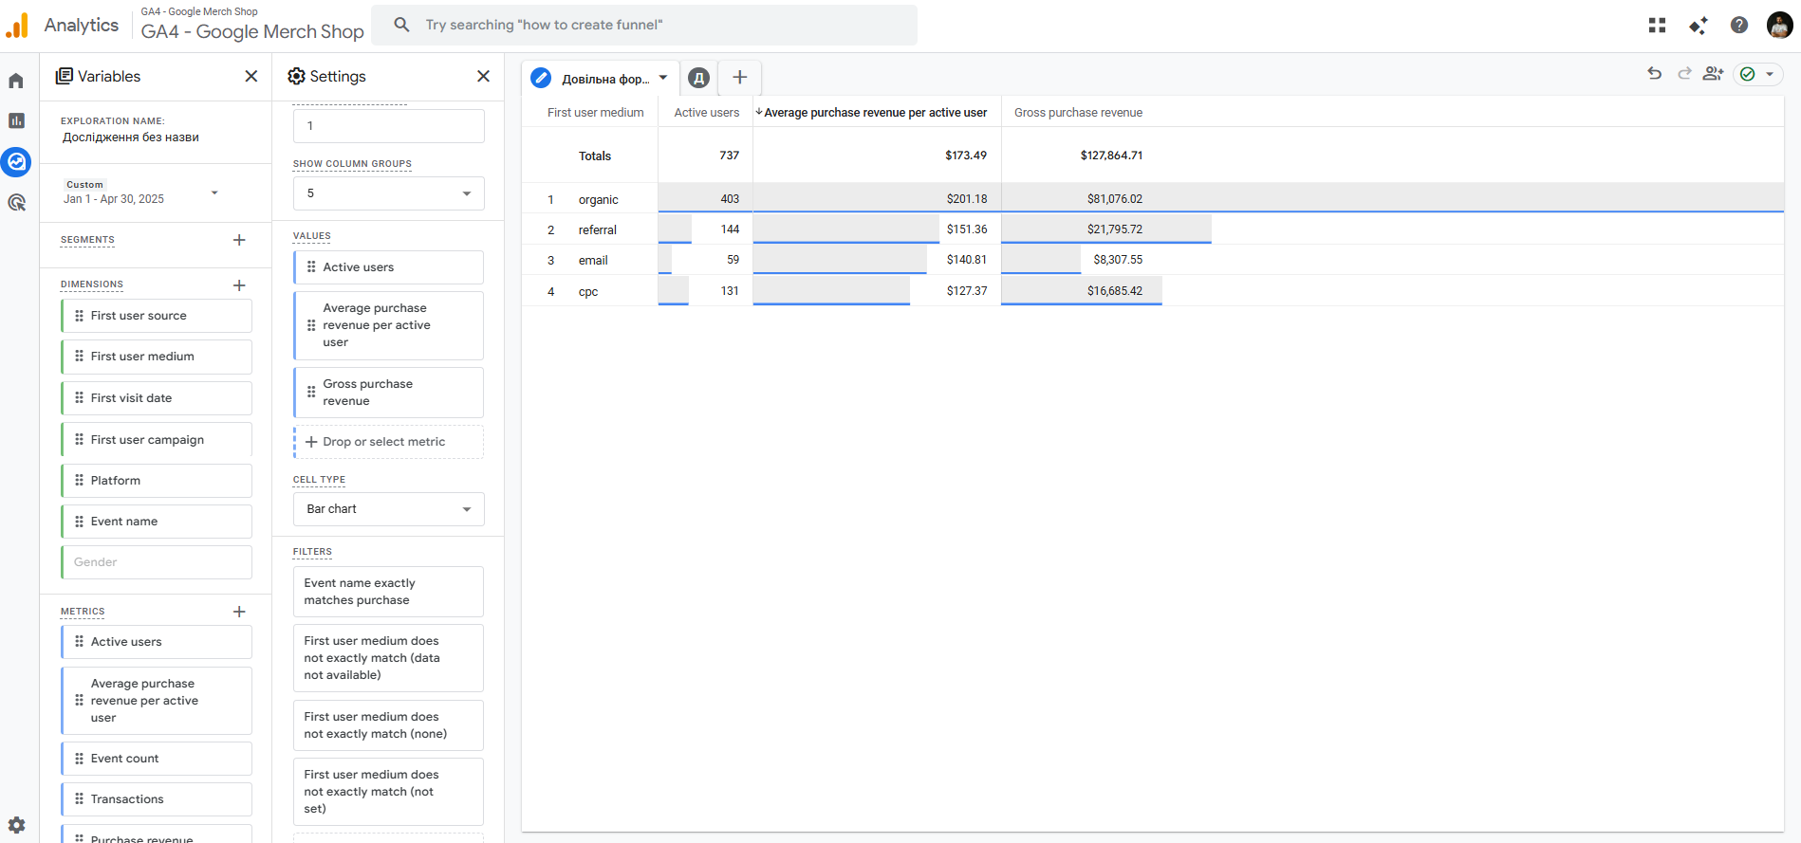1801x843 pixels.
Task: Open the Advertising icon in left sidebar
Action: tap(16, 202)
